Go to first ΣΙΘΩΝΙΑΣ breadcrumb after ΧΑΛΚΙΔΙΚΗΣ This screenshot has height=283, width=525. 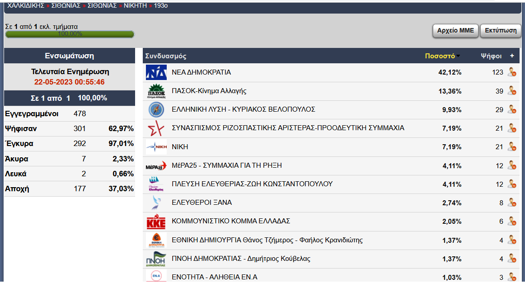tap(66, 6)
